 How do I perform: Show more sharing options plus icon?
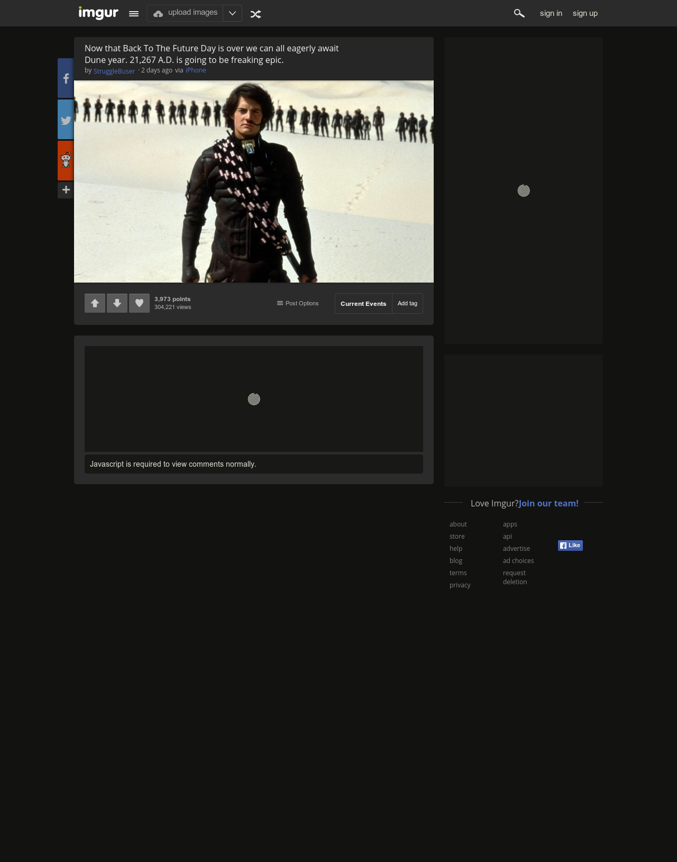[x=66, y=190]
